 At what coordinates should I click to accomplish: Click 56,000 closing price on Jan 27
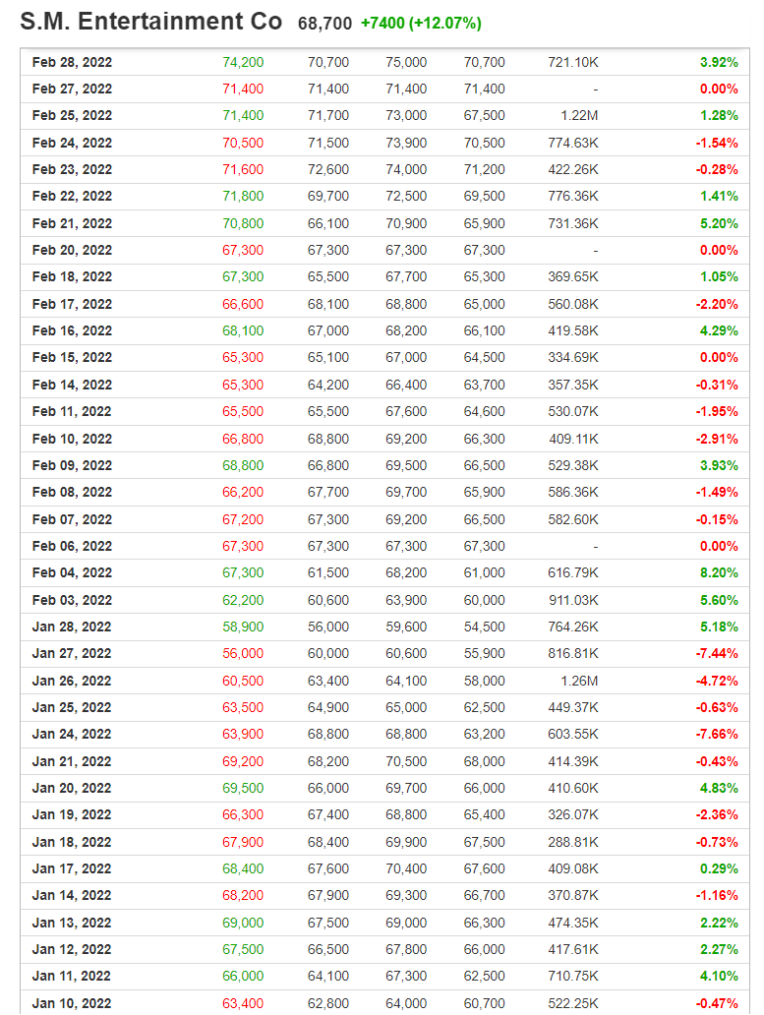[243, 653]
